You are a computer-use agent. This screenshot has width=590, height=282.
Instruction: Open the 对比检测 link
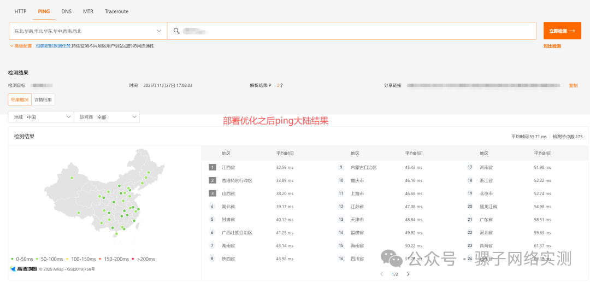(x=552, y=46)
